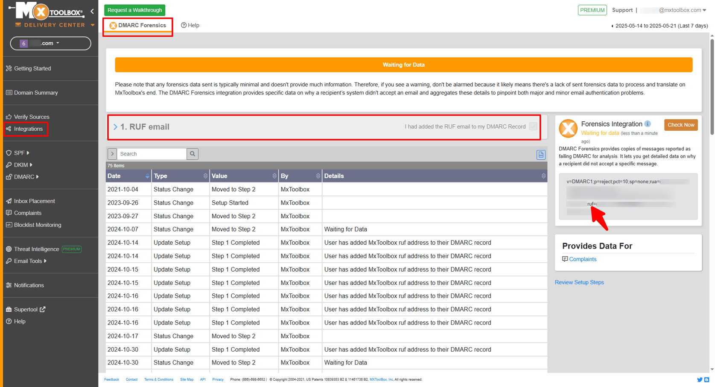The image size is (715, 387).
Task: Sort the table by Type column
Action: coord(181,176)
